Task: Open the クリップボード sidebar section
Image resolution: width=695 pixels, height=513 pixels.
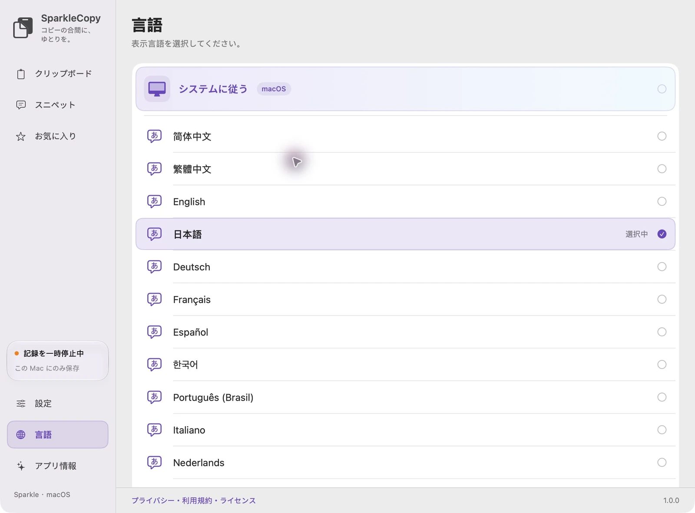Action: [x=58, y=74]
